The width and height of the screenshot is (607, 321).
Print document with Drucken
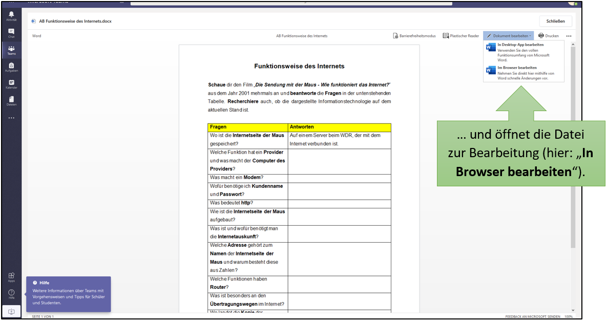[x=549, y=36]
